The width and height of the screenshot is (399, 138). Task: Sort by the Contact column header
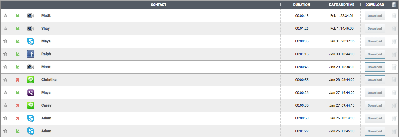point(158,5)
